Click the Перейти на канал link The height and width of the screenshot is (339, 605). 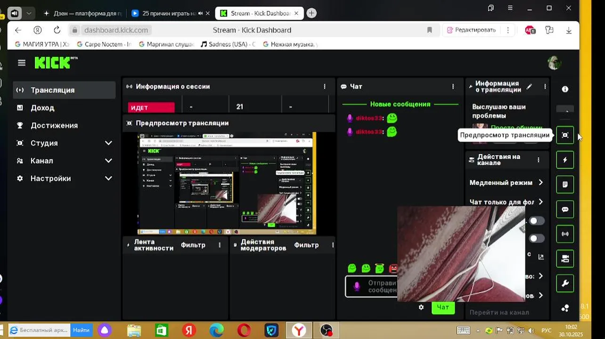pyautogui.click(x=499, y=312)
